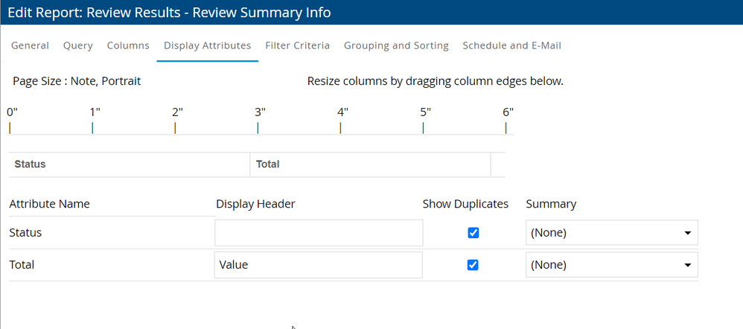Click the Status column header in preview
The height and width of the screenshot is (329, 743).
point(30,164)
